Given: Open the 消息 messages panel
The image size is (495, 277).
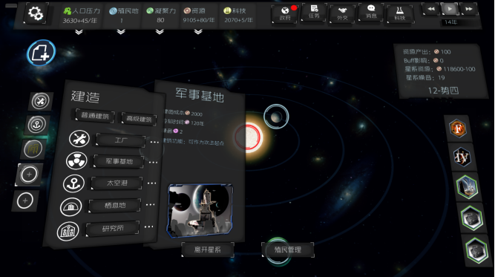Looking at the screenshot, I should click(371, 12).
